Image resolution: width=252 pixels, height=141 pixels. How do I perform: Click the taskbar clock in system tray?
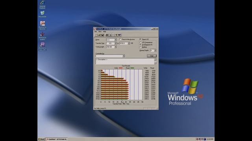click(210, 139)
